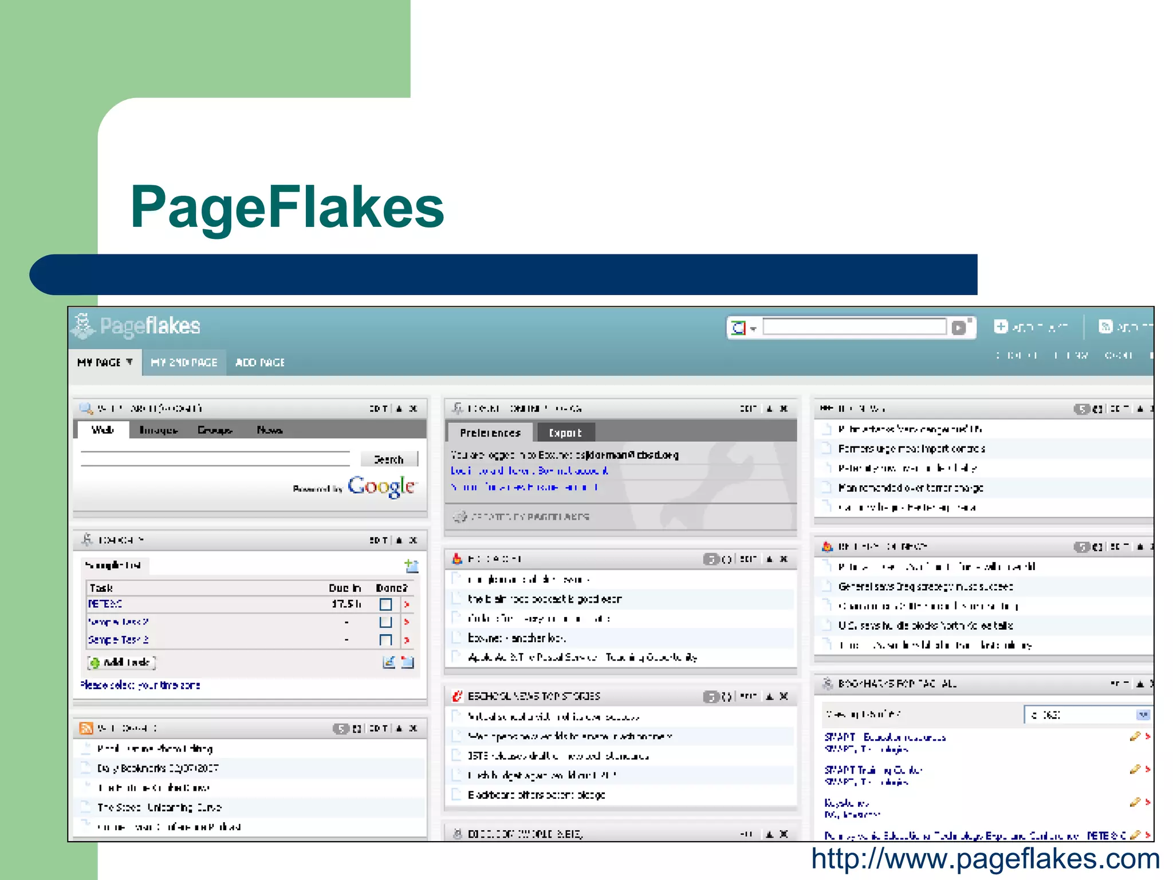Click the pencil icon next to SMART Training Center
The height and width of the screenshot is (880, 1173).
tap(1135, 769)
